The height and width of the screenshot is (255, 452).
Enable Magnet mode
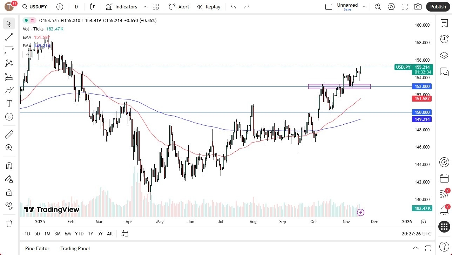[x=9, y=165]
